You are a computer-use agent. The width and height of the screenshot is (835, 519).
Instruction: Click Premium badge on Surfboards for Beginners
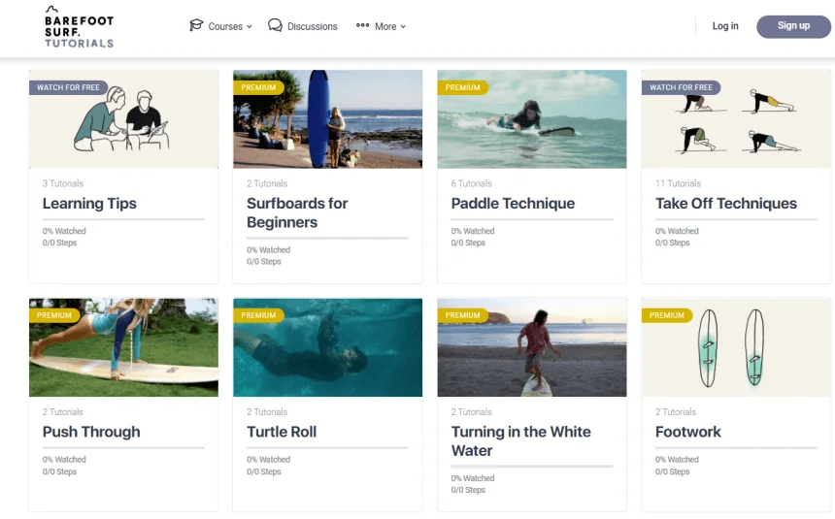(x=258, y=87)
